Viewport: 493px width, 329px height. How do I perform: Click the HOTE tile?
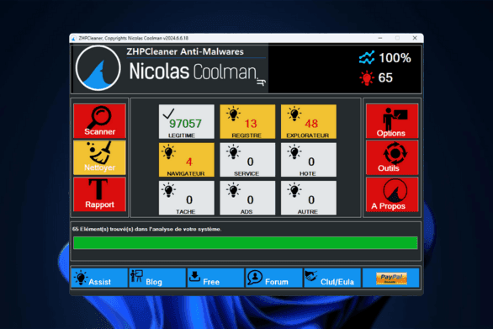pyautogui.click(x=309, y=160)
